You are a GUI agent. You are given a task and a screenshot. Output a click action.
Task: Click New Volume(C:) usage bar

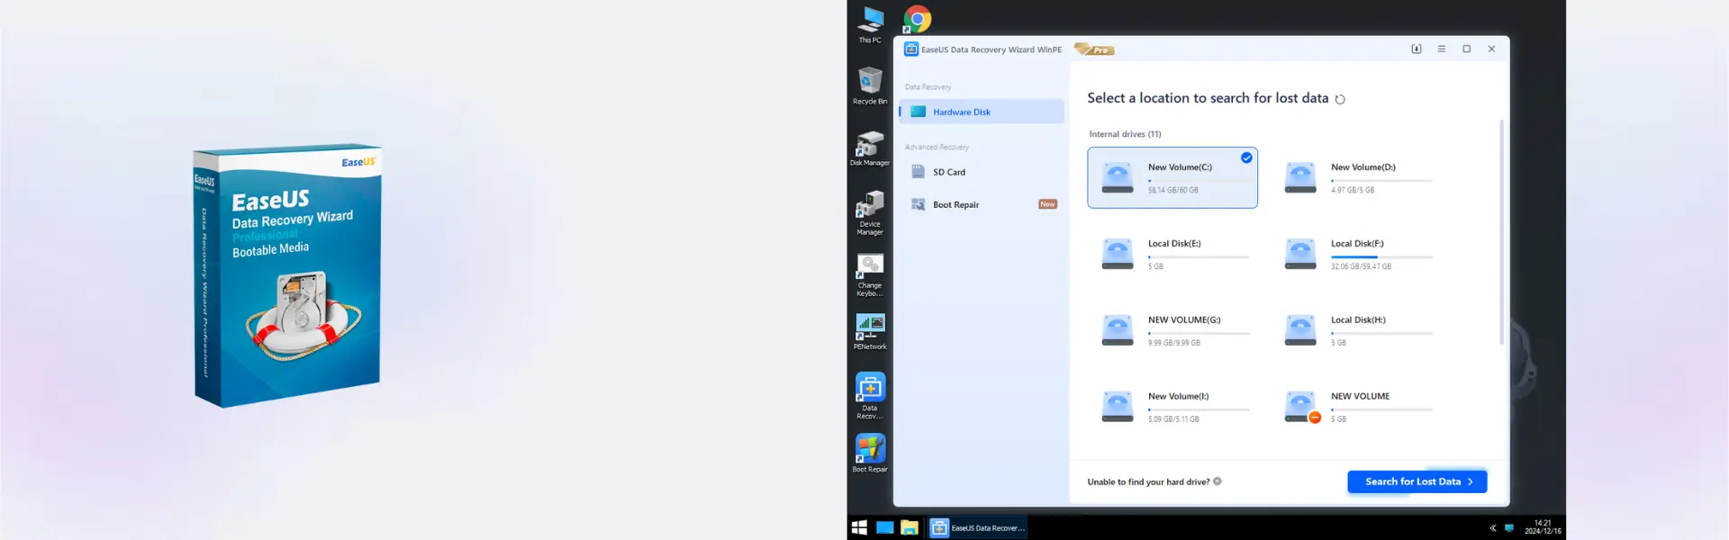tap(1199, 181)
